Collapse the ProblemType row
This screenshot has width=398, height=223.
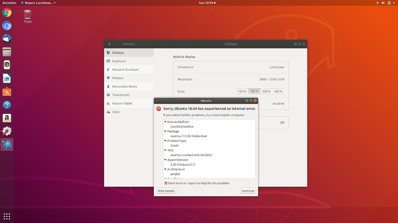click(165, 141)
